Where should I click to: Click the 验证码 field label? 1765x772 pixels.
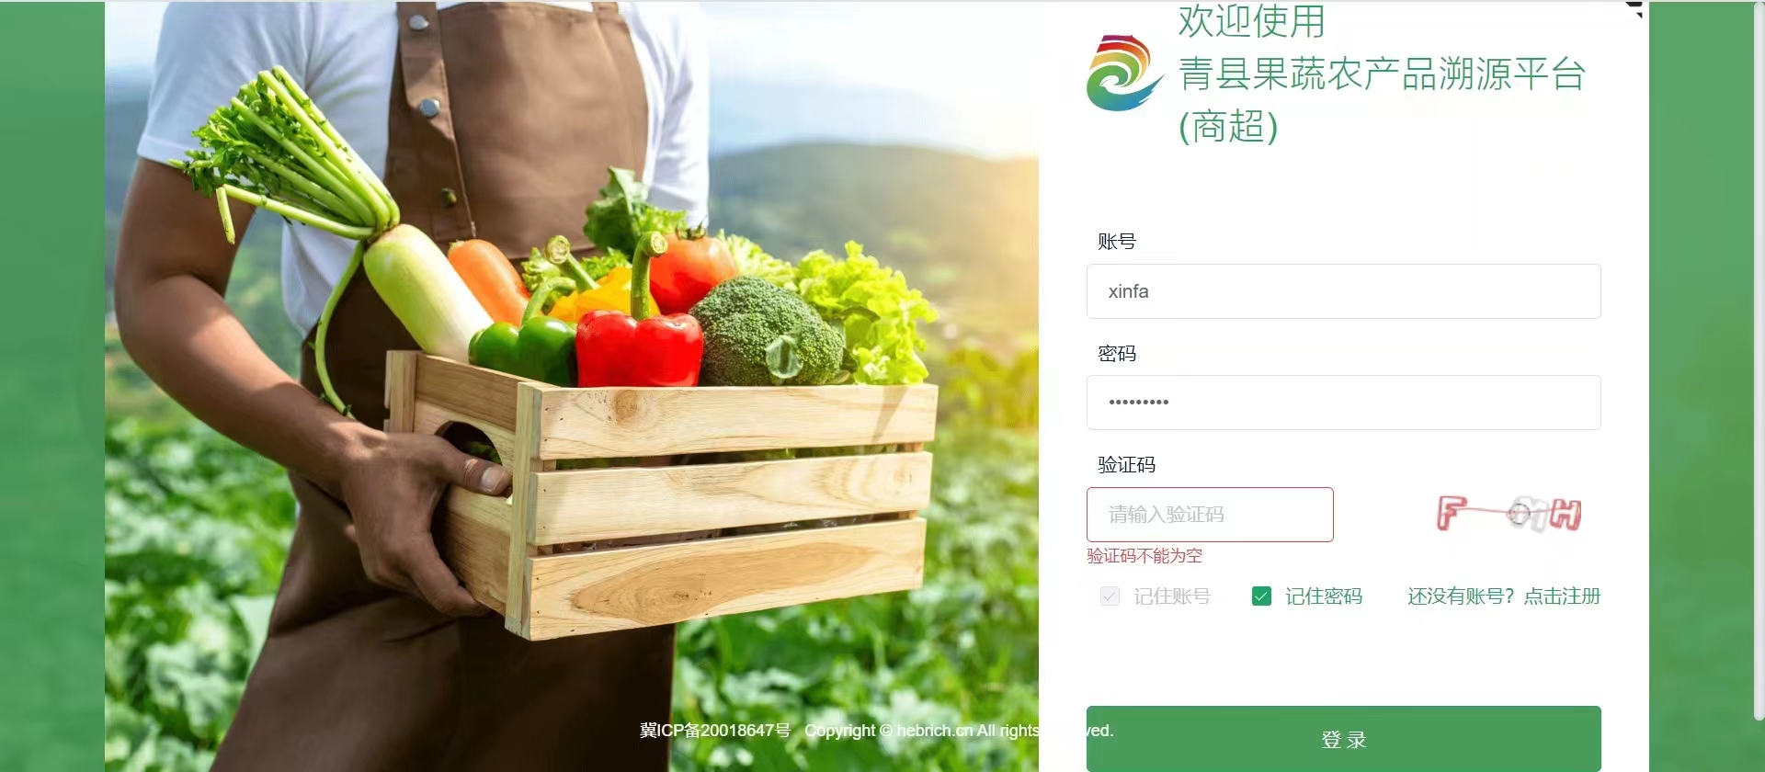[x=1127, y=465]
